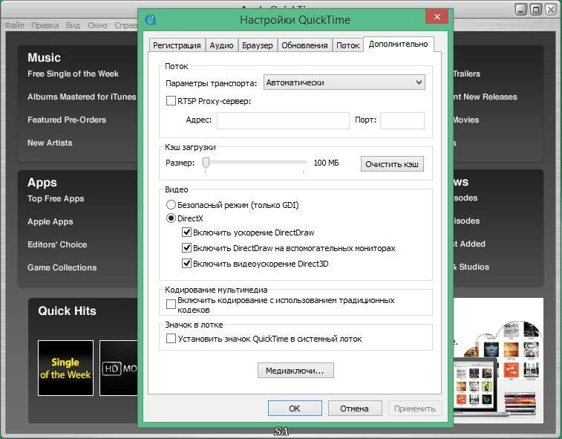Click the iTunes devices promo image
Viewport: 562px width, 439px height.
click(498, 360)
